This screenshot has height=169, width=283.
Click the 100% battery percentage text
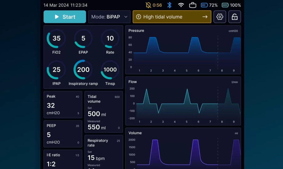pos(235,5)
